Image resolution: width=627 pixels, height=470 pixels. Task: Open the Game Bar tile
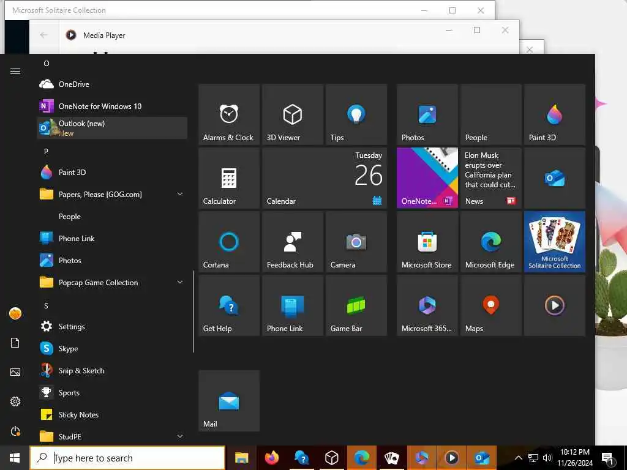point(356,305)
